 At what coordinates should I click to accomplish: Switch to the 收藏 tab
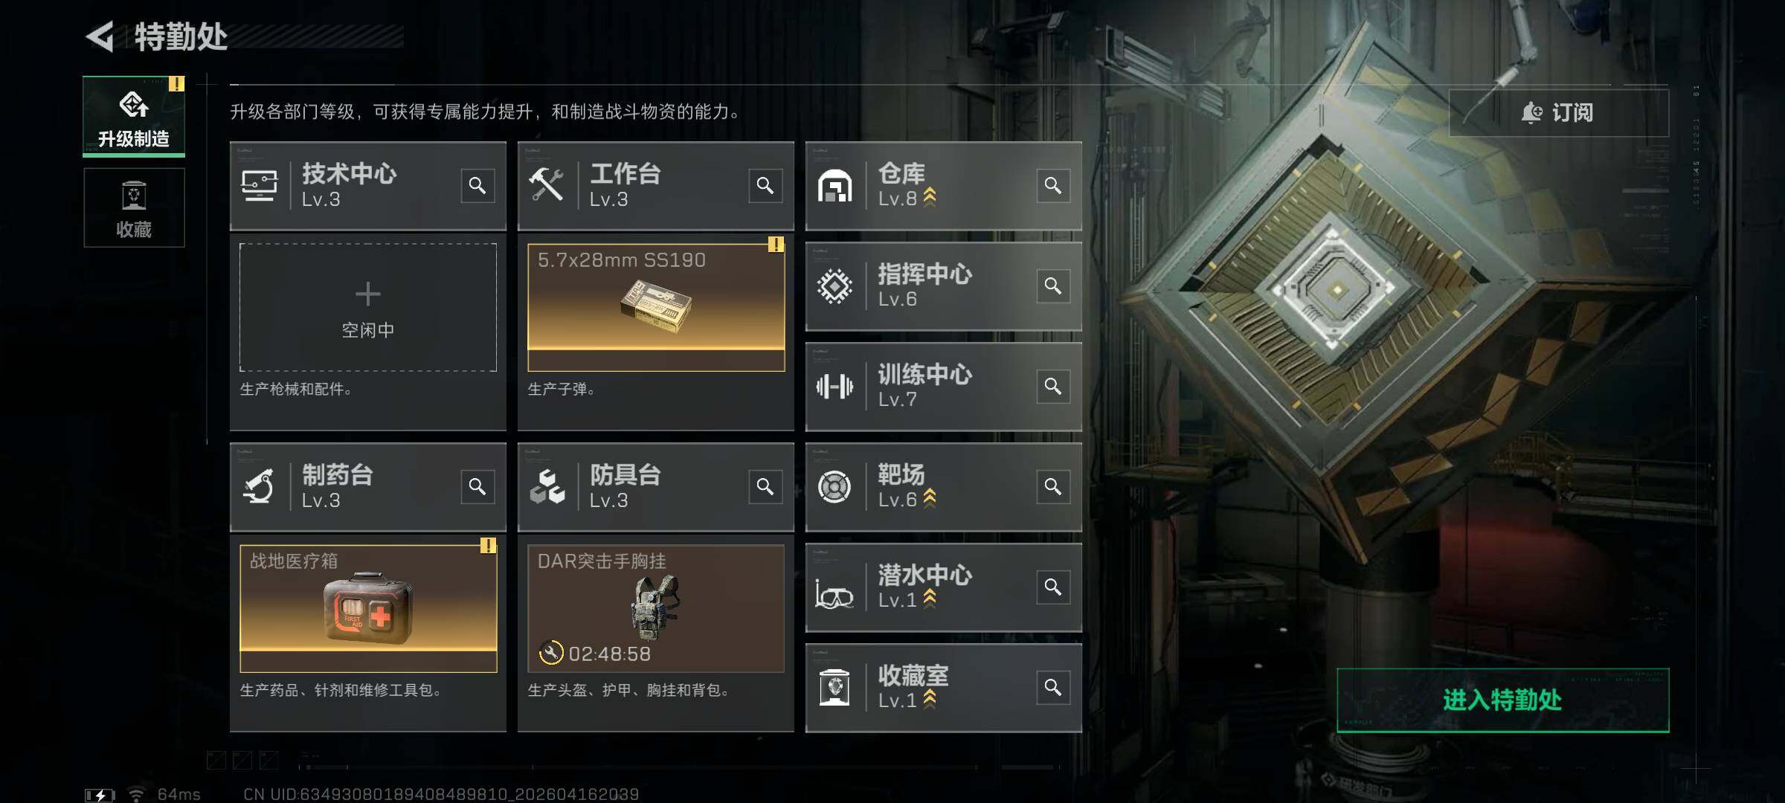click(134, 207)
